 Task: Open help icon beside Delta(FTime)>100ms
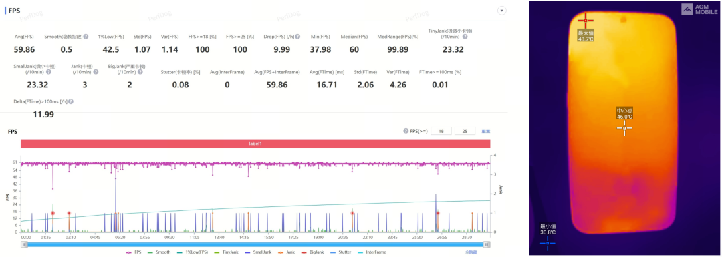click(x=70, y=101)
